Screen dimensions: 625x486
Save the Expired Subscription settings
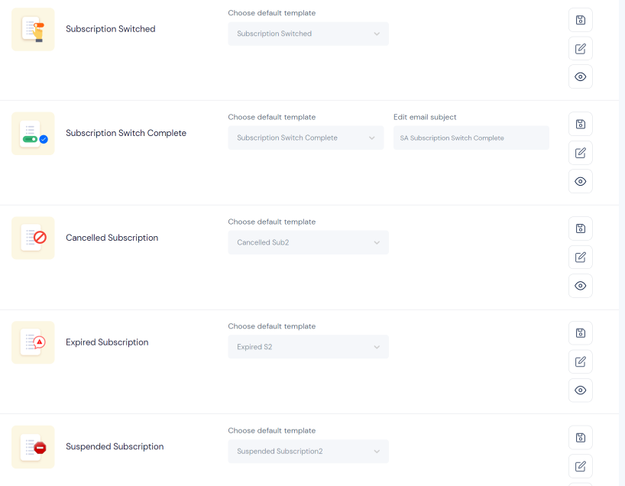click(x=581, y=333)
